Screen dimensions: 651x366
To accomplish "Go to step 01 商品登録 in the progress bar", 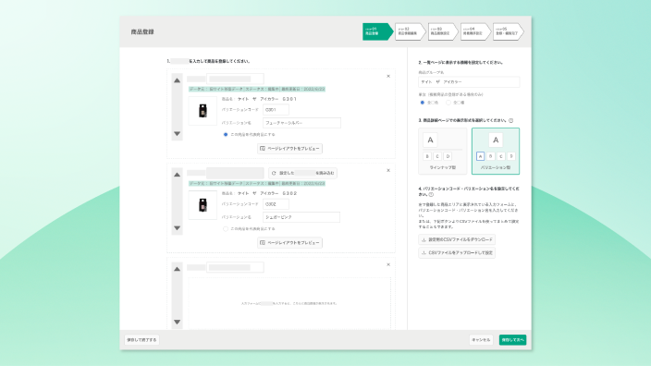I will point(377,31).
